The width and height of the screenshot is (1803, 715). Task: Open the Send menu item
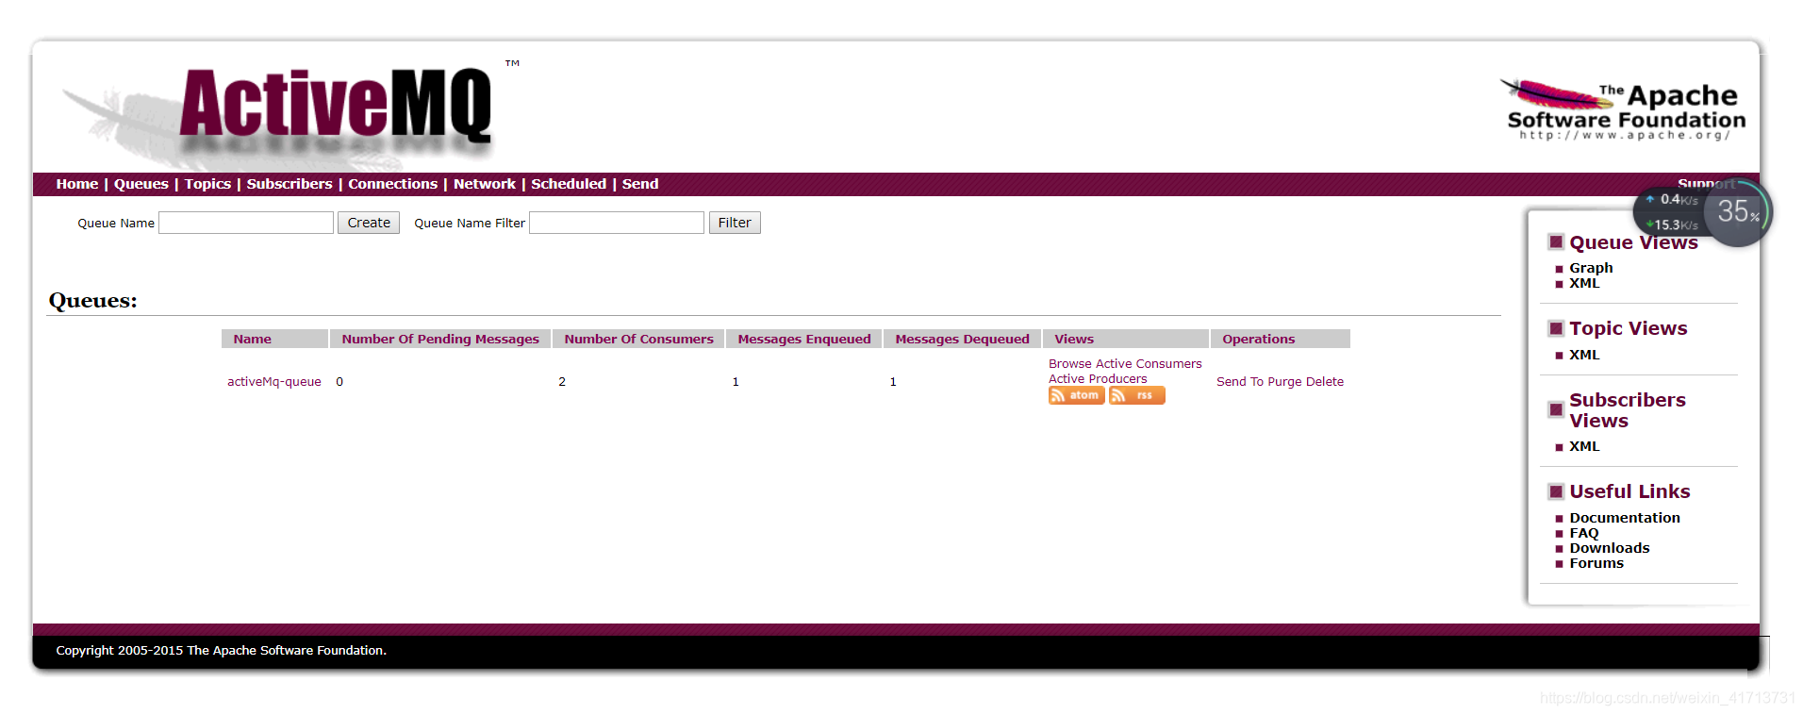click(x=640, y=184)
